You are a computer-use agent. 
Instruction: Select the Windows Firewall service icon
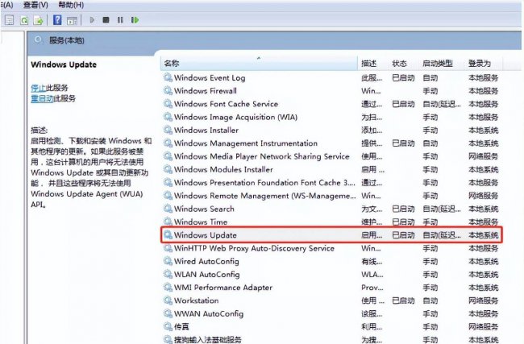(168, 90)
